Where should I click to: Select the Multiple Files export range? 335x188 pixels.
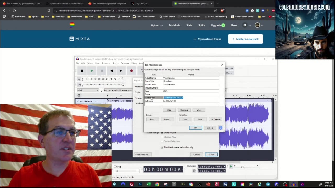coord(162,137)
